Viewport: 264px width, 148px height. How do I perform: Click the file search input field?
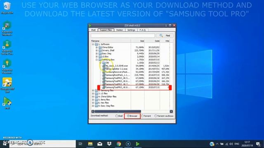[123, 36]
